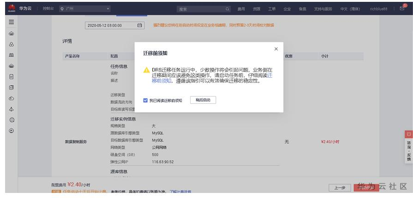
Task: Close the 迁移前须知 dialog
Action: [x=276, y=49]
